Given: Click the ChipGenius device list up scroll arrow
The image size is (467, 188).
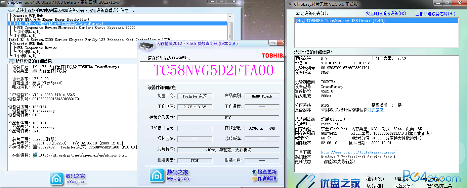Looking at the screenshot, I should pos(230,16).
